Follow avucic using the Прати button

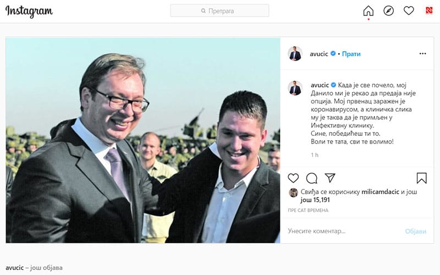(351, 54)
